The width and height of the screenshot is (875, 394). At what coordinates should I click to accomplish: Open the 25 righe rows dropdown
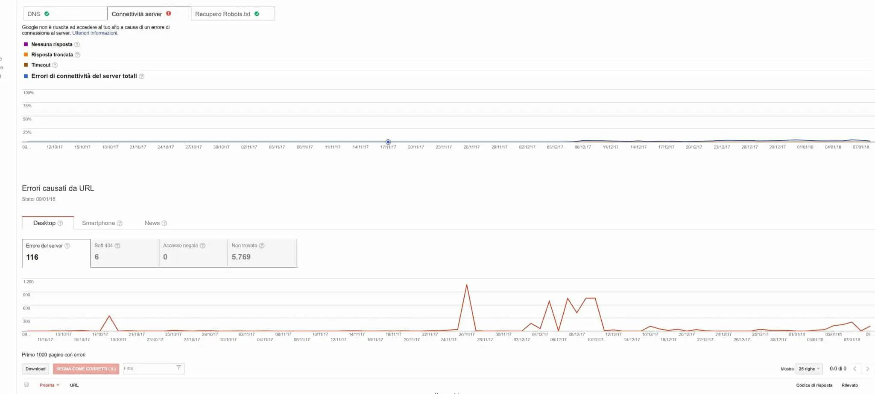click(808, 369)
